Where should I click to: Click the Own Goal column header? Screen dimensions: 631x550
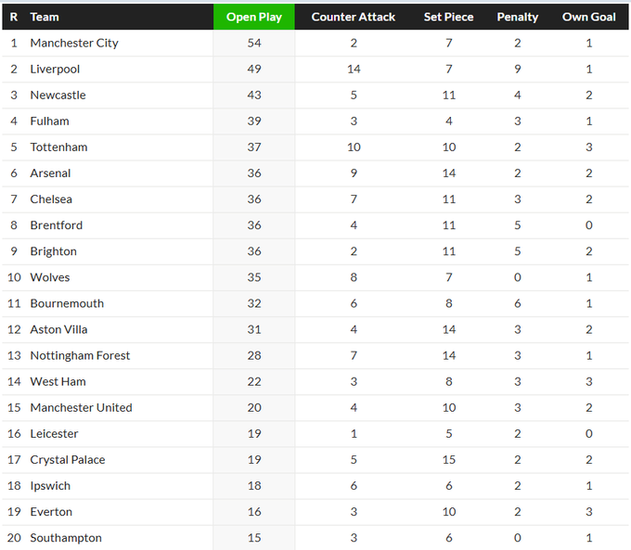pos(588,17)
